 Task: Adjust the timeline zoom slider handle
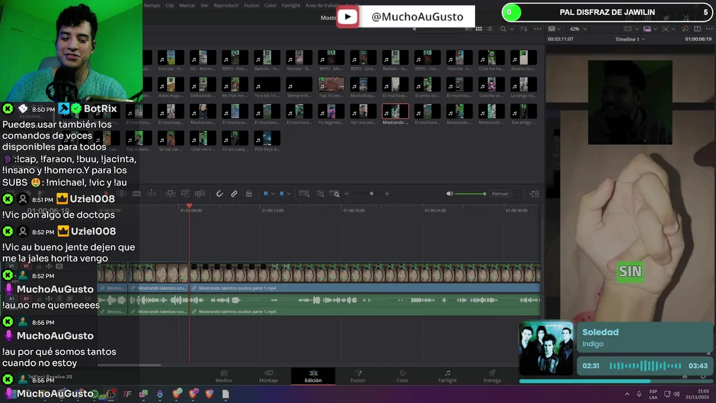[x=371, y=194]
